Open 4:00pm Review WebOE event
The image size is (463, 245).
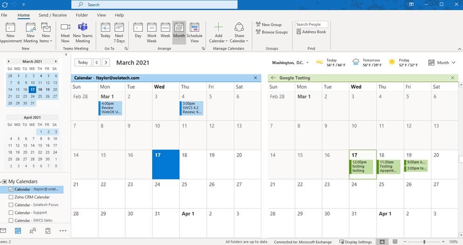coord(110,108)
